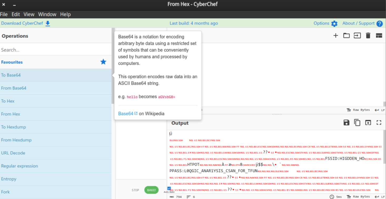Select the Fork operation
Screen dimensions: 386x199
point(56,192)
